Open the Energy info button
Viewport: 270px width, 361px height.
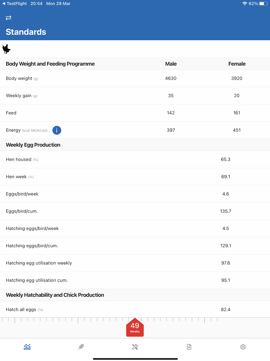pyautogui.click(x=57, y=130)
